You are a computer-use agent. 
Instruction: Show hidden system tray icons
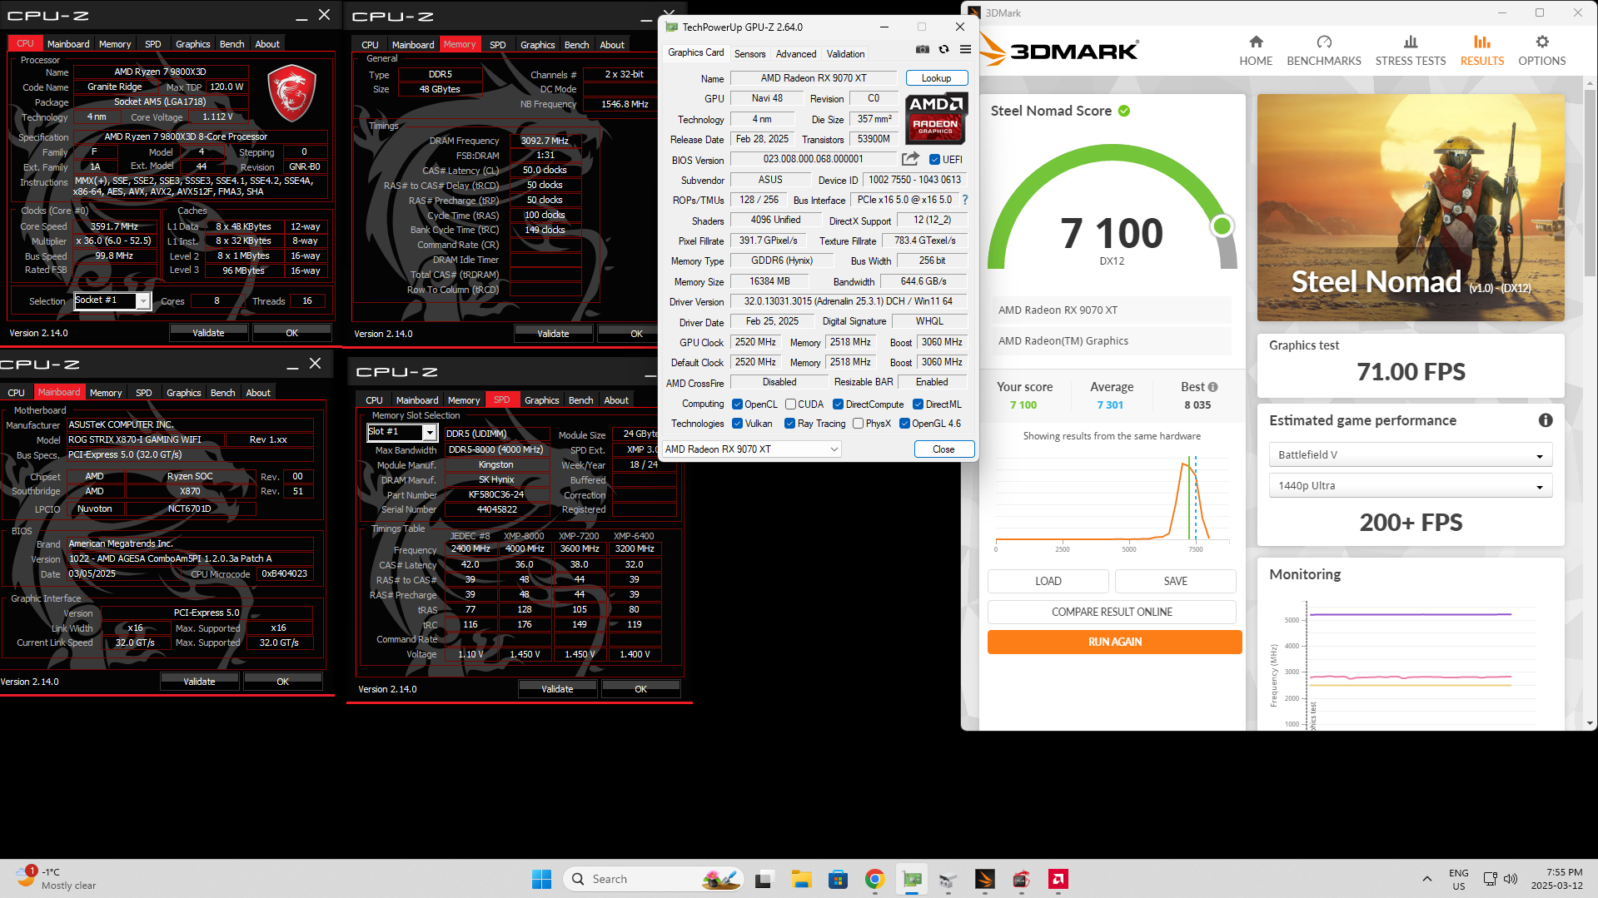click(x=1427, y=879)
